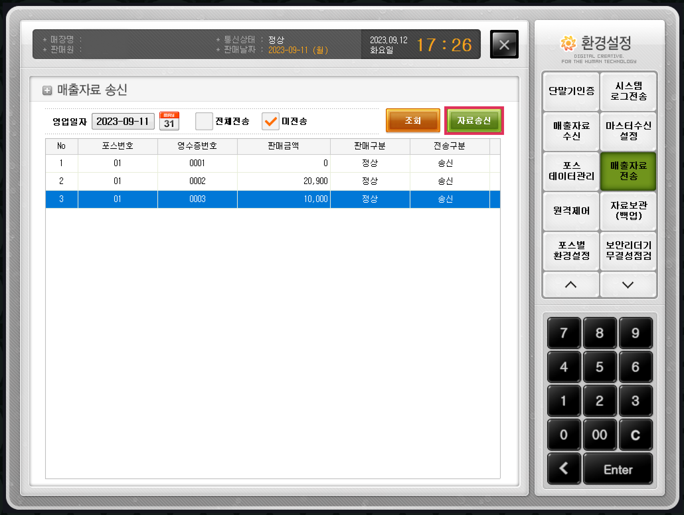Tap the 00 keypad key
This screenshot has height=515, width=684.
click(x=600, y=434)
